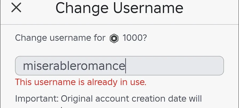This screenshot has height=108, width=239.
Task: Click the divider line below the header
Action: [x=119, y=25]
